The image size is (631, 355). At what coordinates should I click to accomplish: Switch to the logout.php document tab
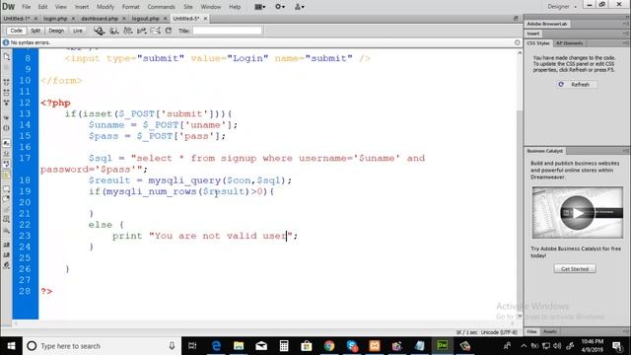point(145,19)
